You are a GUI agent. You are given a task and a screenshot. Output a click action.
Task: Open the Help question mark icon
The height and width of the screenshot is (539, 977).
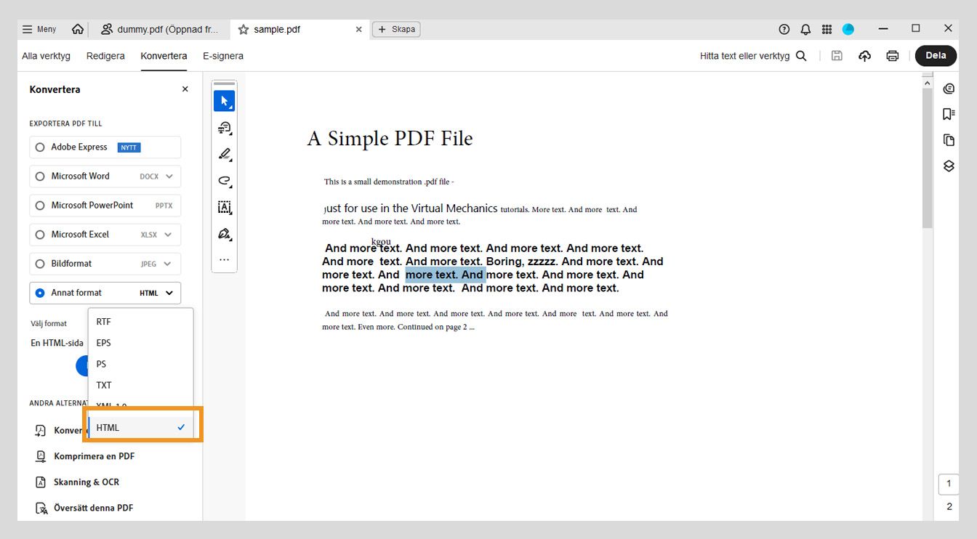click(x=784, y=29)
